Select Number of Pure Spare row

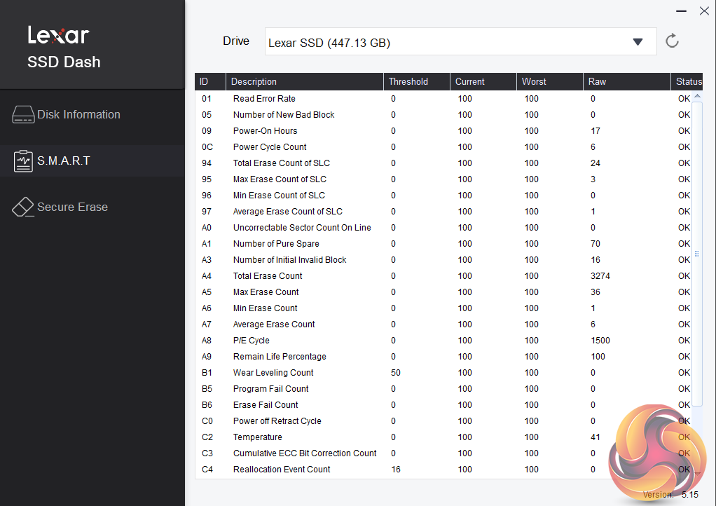pyautogui.click(x=443, y=244)
